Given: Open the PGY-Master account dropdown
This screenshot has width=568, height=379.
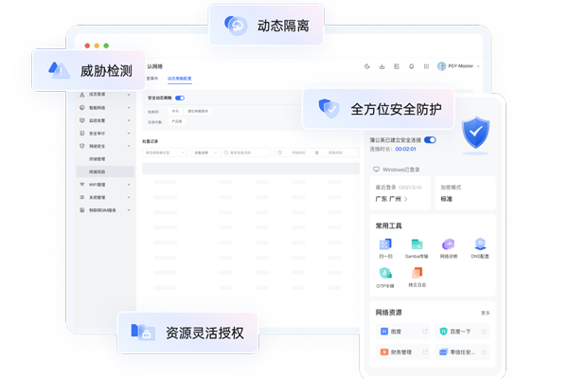Looking at the screenshot, I should pyautogui.click(x=460, y=66).
